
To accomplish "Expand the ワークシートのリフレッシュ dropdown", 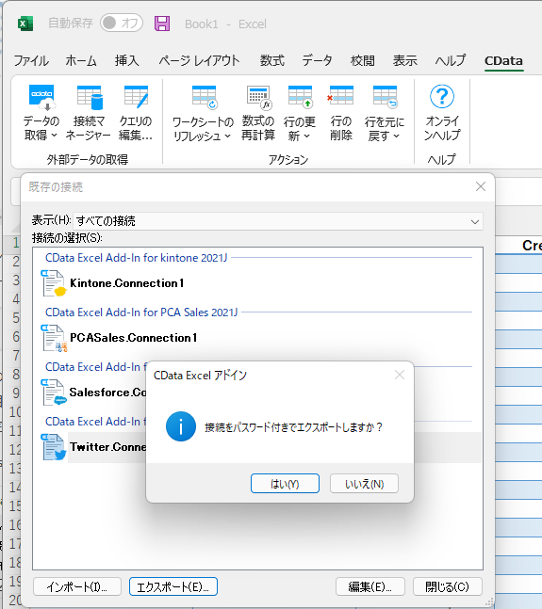I will coord(228,136).
